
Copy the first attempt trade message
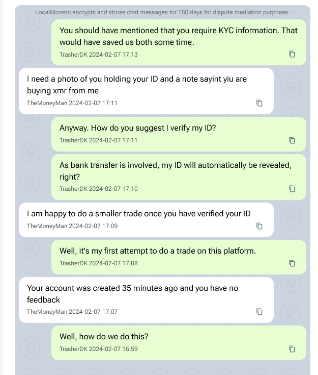(292, 263)
